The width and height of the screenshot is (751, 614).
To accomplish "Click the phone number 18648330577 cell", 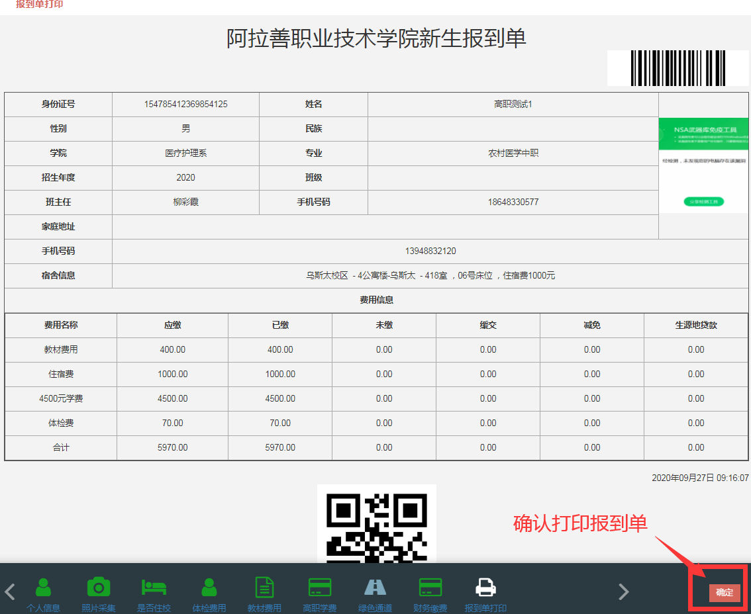I will 513,202.
